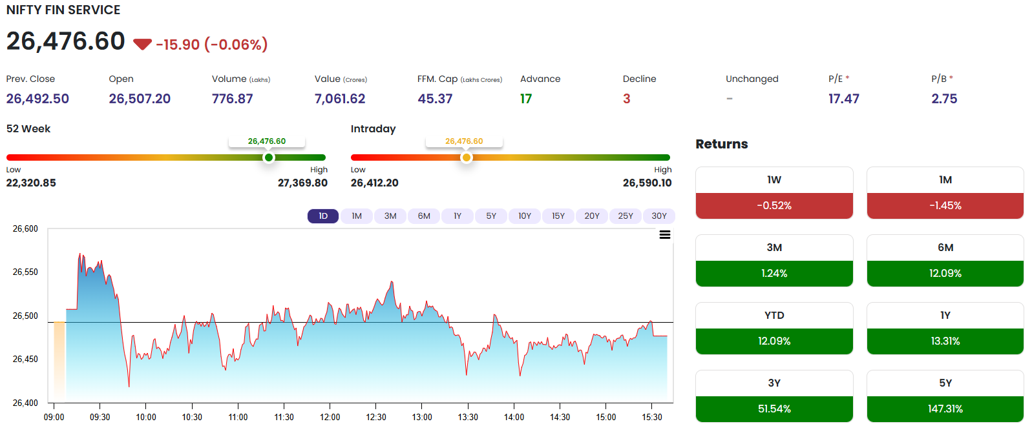Click the 52 Week tooltip value 26,476.60
This screenshot has width=1032, height=435.
pos(267,141)
